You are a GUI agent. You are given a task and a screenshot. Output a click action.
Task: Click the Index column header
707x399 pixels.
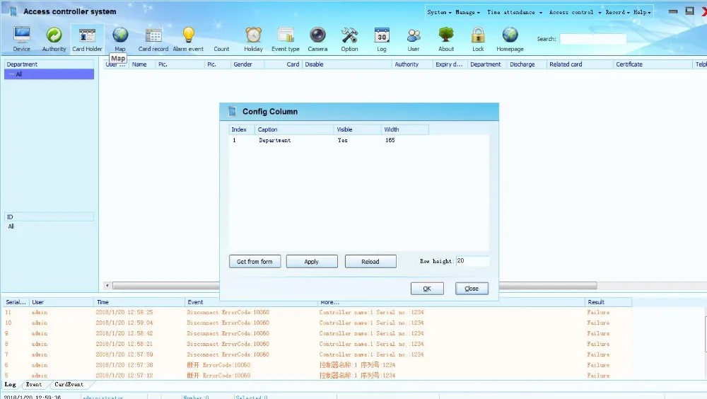pyautogui.click(x=242, y=129)
